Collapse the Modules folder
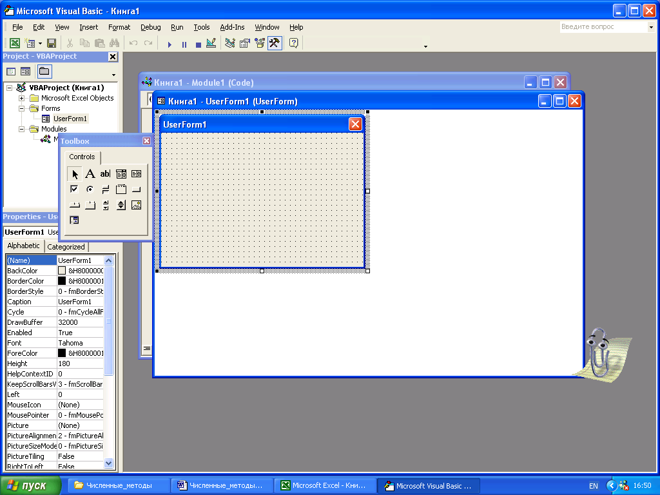660x495 pixels. tap(21, 129)
